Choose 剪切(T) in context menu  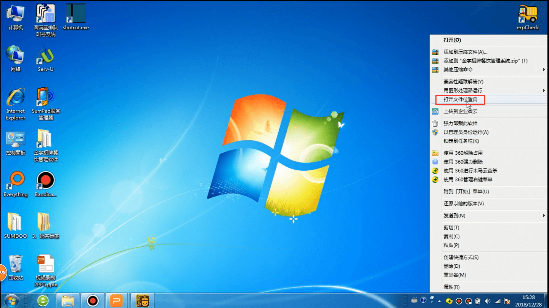click(489, 228)
